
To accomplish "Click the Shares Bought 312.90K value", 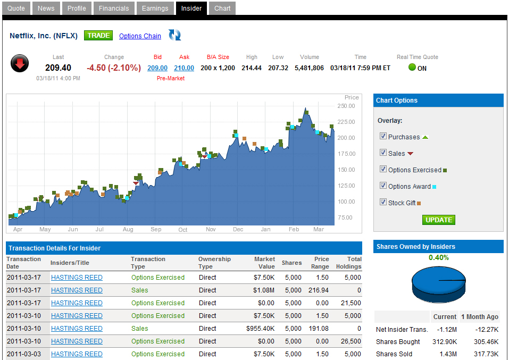I will click(x=445, y=342).
